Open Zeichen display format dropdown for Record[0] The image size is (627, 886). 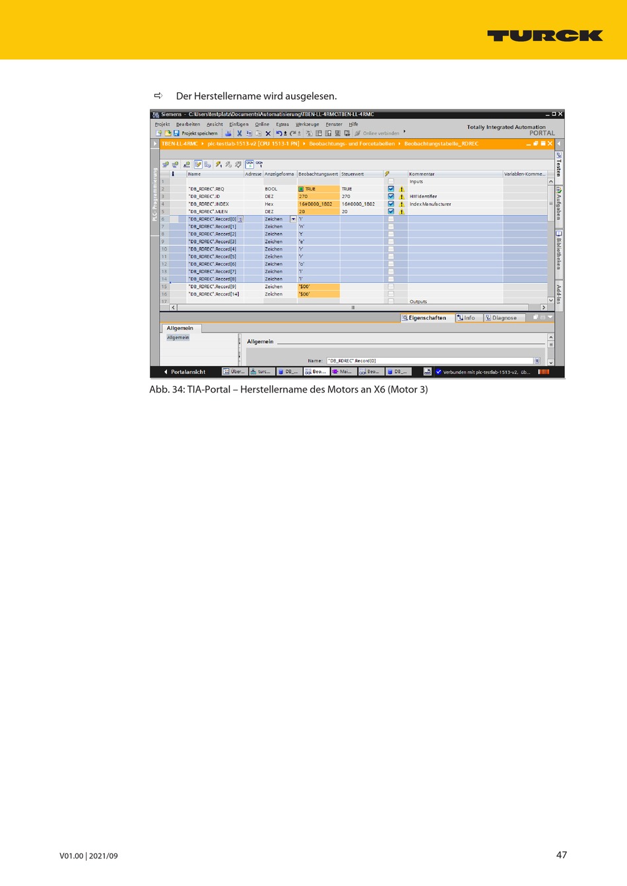(294, 219)
